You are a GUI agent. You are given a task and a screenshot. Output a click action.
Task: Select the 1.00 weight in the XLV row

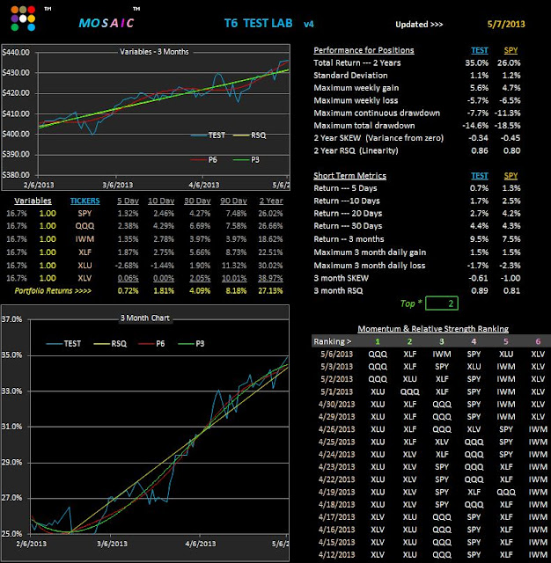click(x=48, y=278)
